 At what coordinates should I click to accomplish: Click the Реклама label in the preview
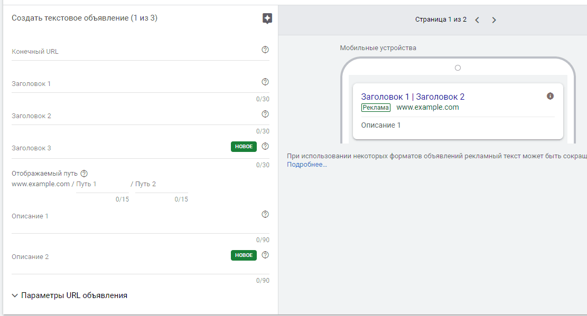click(x=376, y=108)
